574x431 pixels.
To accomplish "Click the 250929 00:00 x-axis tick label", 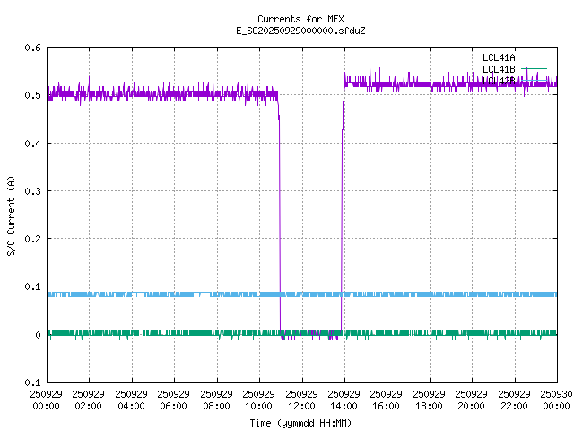I will pyautogui.click(x=46, y=400).
